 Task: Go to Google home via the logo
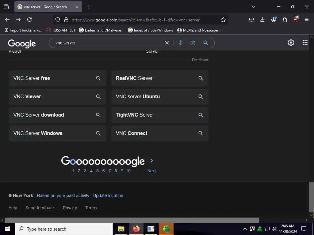click(22, 43)
